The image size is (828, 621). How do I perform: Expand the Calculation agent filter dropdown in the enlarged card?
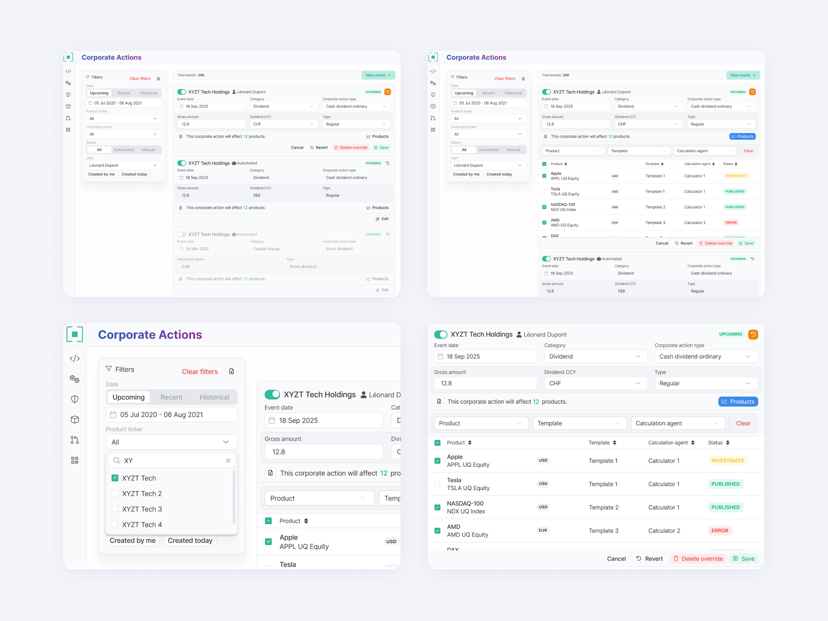point(677,423)
